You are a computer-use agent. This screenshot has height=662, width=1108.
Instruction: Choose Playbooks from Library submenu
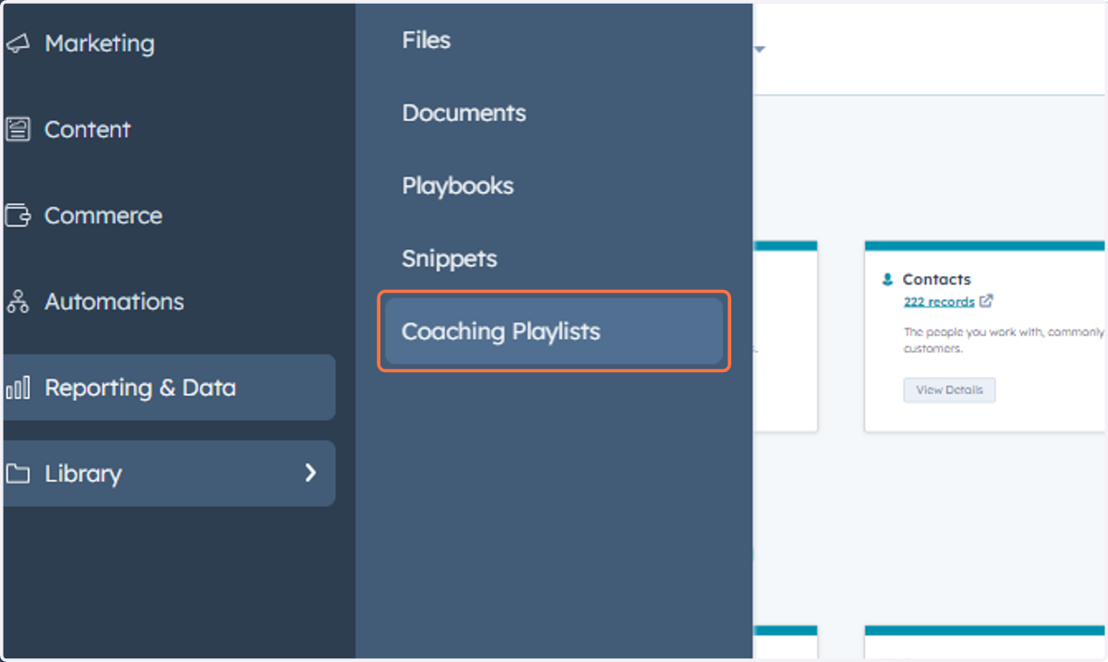[458, 186]
